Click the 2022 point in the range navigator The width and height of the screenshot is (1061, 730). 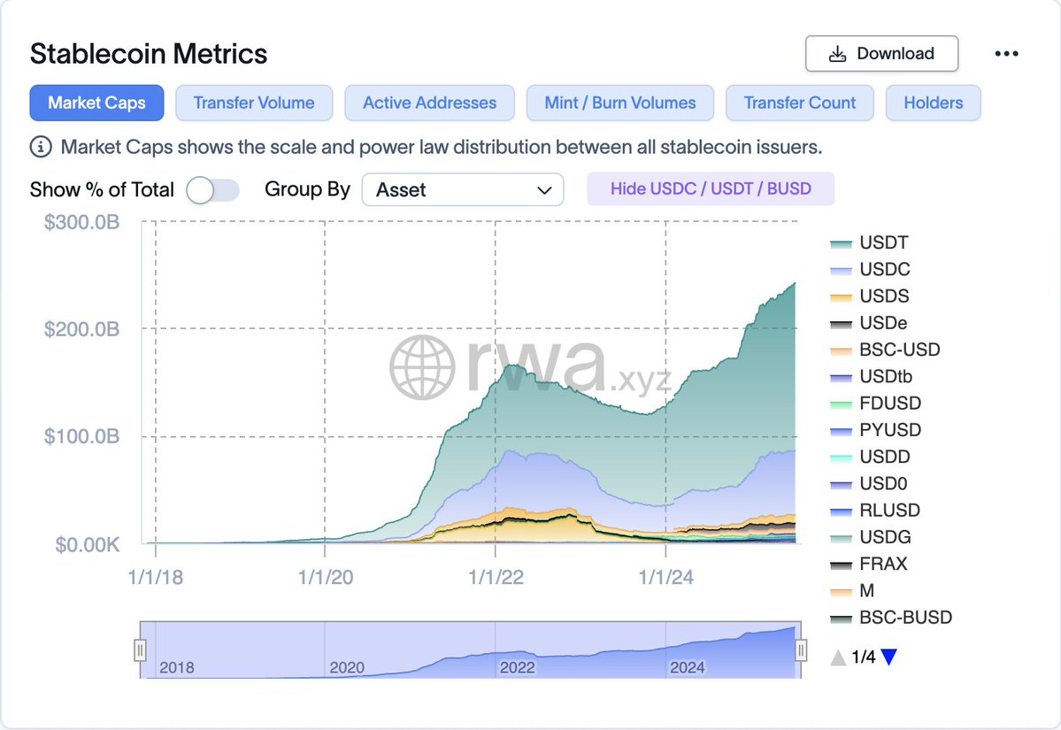click(x=517, y=667)
